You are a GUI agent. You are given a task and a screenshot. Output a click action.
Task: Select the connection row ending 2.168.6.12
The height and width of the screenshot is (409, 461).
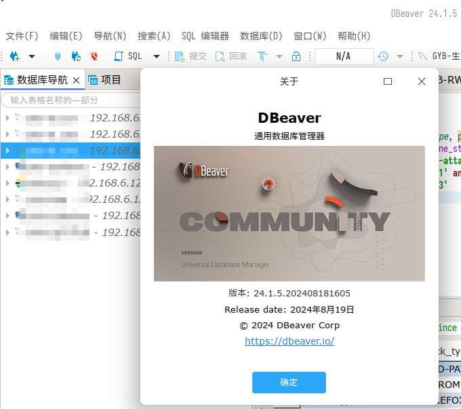point(71,183)
